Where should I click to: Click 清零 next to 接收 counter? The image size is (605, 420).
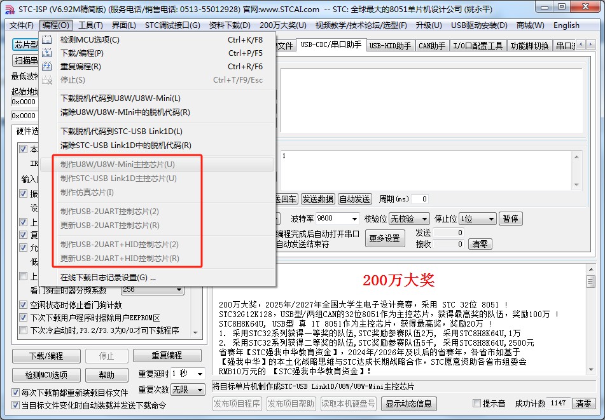(480, 244)
